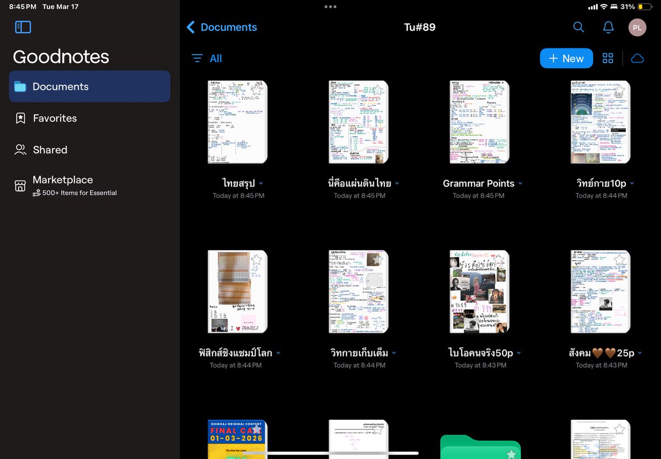Open the นี่คือแผ่นดินไทย notebook thumbnail

click(x=359, y=122)
